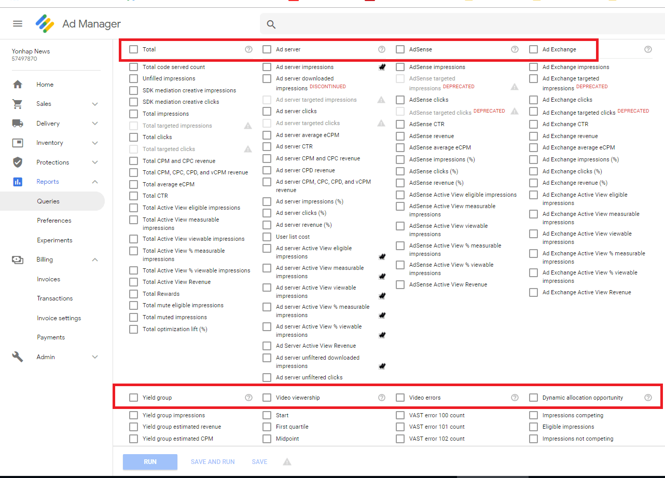Tick Ad Exchange average eCPM checkbox
The height and width of the screenshot is (478, 665).
point(533,147)
